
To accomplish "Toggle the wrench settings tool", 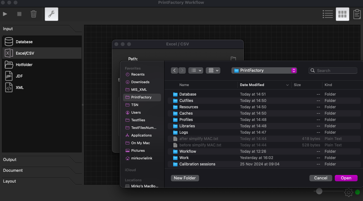I will (51, 14).
